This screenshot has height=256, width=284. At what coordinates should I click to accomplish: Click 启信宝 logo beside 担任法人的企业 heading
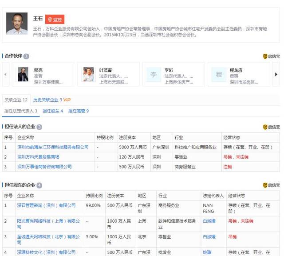271,127
